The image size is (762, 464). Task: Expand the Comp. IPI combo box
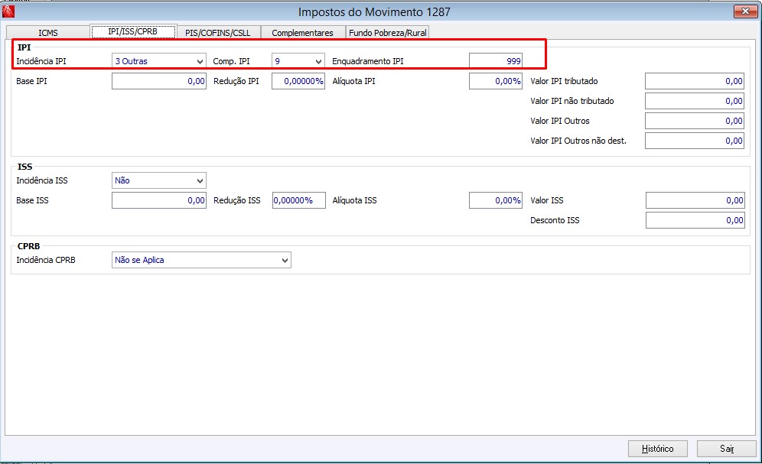298,61
